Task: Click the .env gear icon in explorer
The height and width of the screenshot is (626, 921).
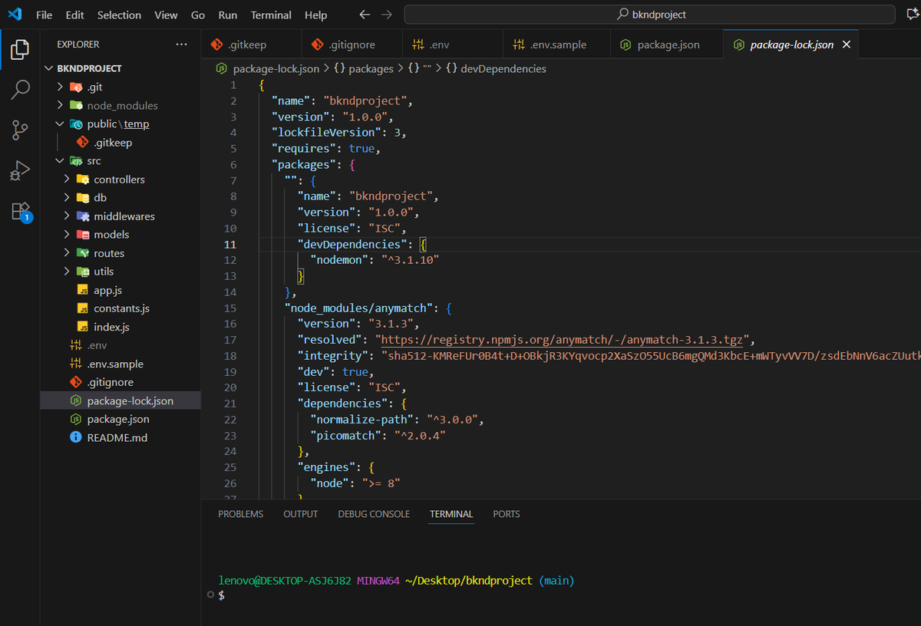Action: [x=75, y=345]
